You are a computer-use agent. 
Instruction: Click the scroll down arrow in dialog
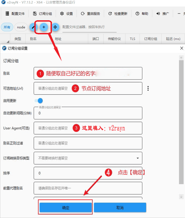181,197
